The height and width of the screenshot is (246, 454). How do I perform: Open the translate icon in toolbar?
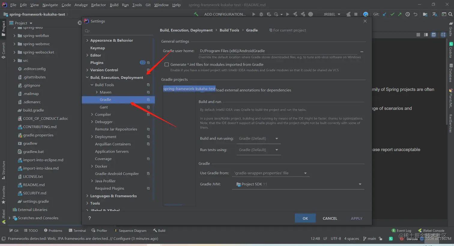click(434, 14)
